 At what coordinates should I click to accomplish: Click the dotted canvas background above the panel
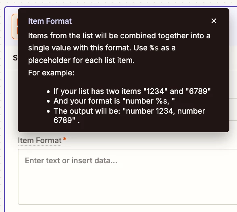[118, 3]
